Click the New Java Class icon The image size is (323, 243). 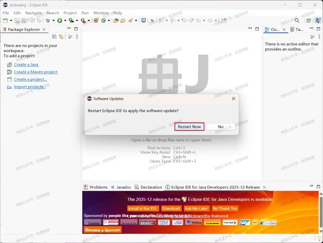tap(103, 20)
